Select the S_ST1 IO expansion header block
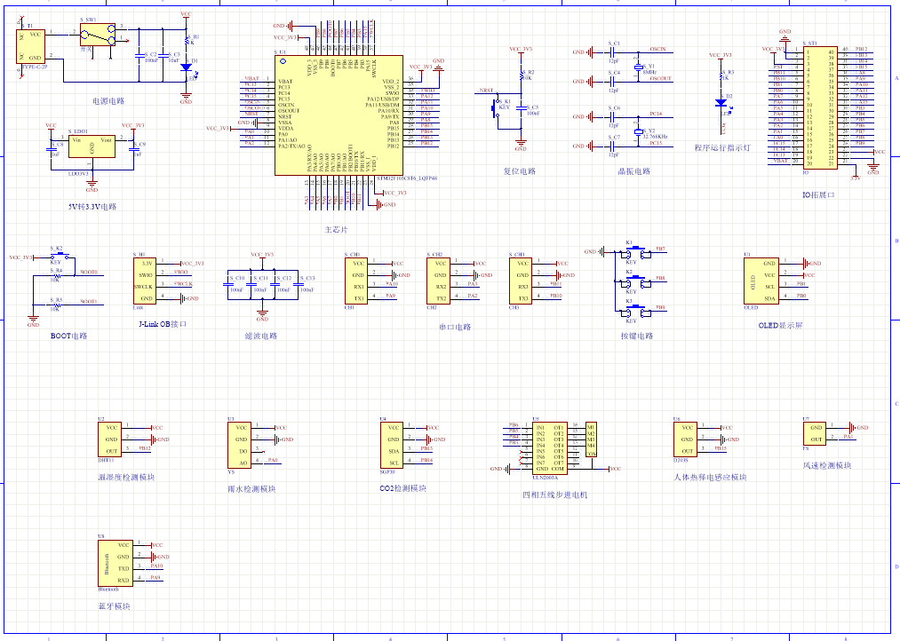 820,107
